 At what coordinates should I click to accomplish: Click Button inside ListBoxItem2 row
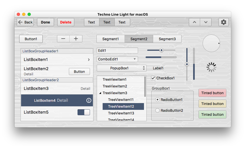(x=79, y=72)
